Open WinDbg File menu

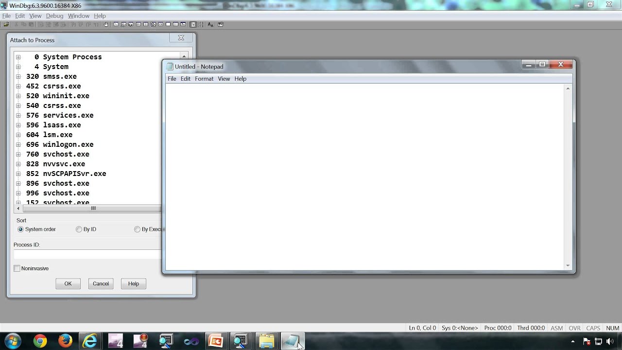[x=6, y=16]
